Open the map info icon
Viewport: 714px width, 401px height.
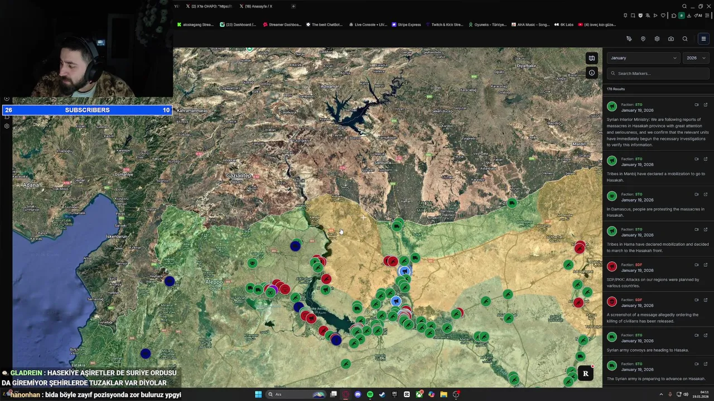click(x=592, y=72)
